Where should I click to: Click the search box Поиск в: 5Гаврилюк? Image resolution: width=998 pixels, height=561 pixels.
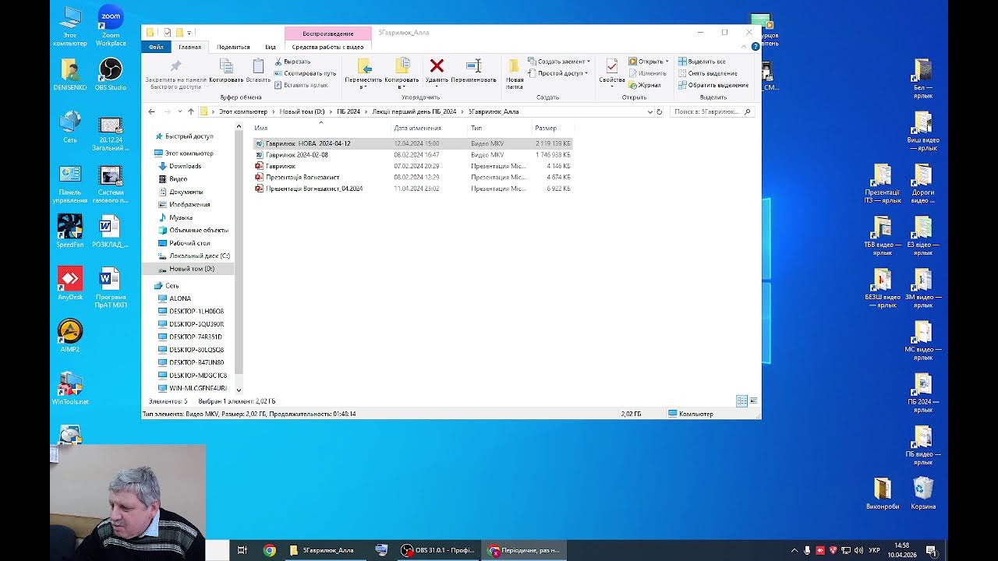click(712, 111)
